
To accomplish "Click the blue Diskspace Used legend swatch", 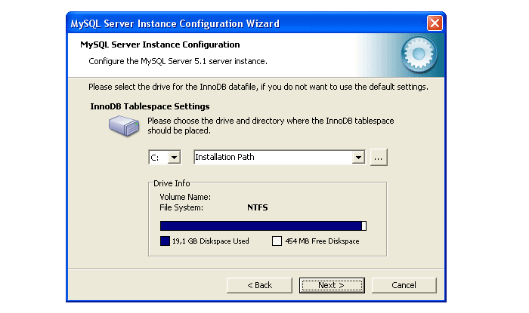I will [165, 241].
